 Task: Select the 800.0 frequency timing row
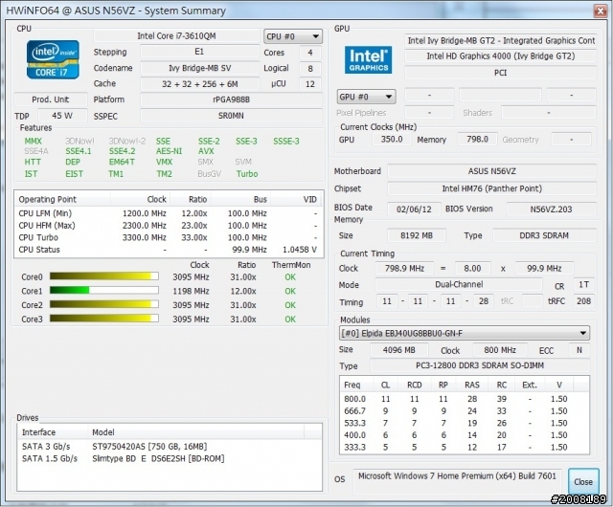pyautogui.click(x=465, y=399)
